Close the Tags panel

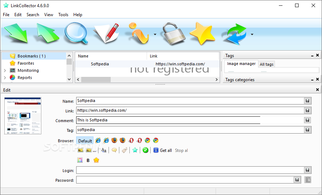(x=317, y=55)
